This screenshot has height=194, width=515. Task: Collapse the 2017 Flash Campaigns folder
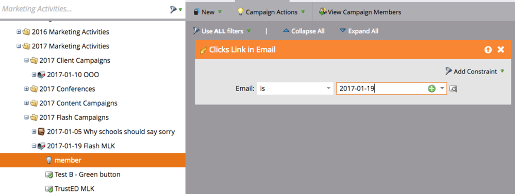(x=27, y=117)
